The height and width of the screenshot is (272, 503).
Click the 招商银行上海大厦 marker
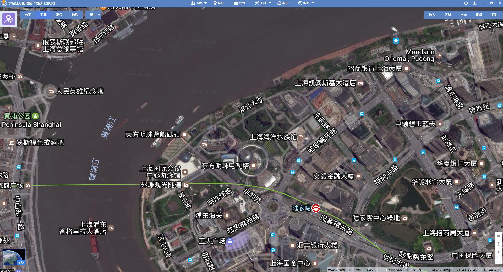pos(407,69)
